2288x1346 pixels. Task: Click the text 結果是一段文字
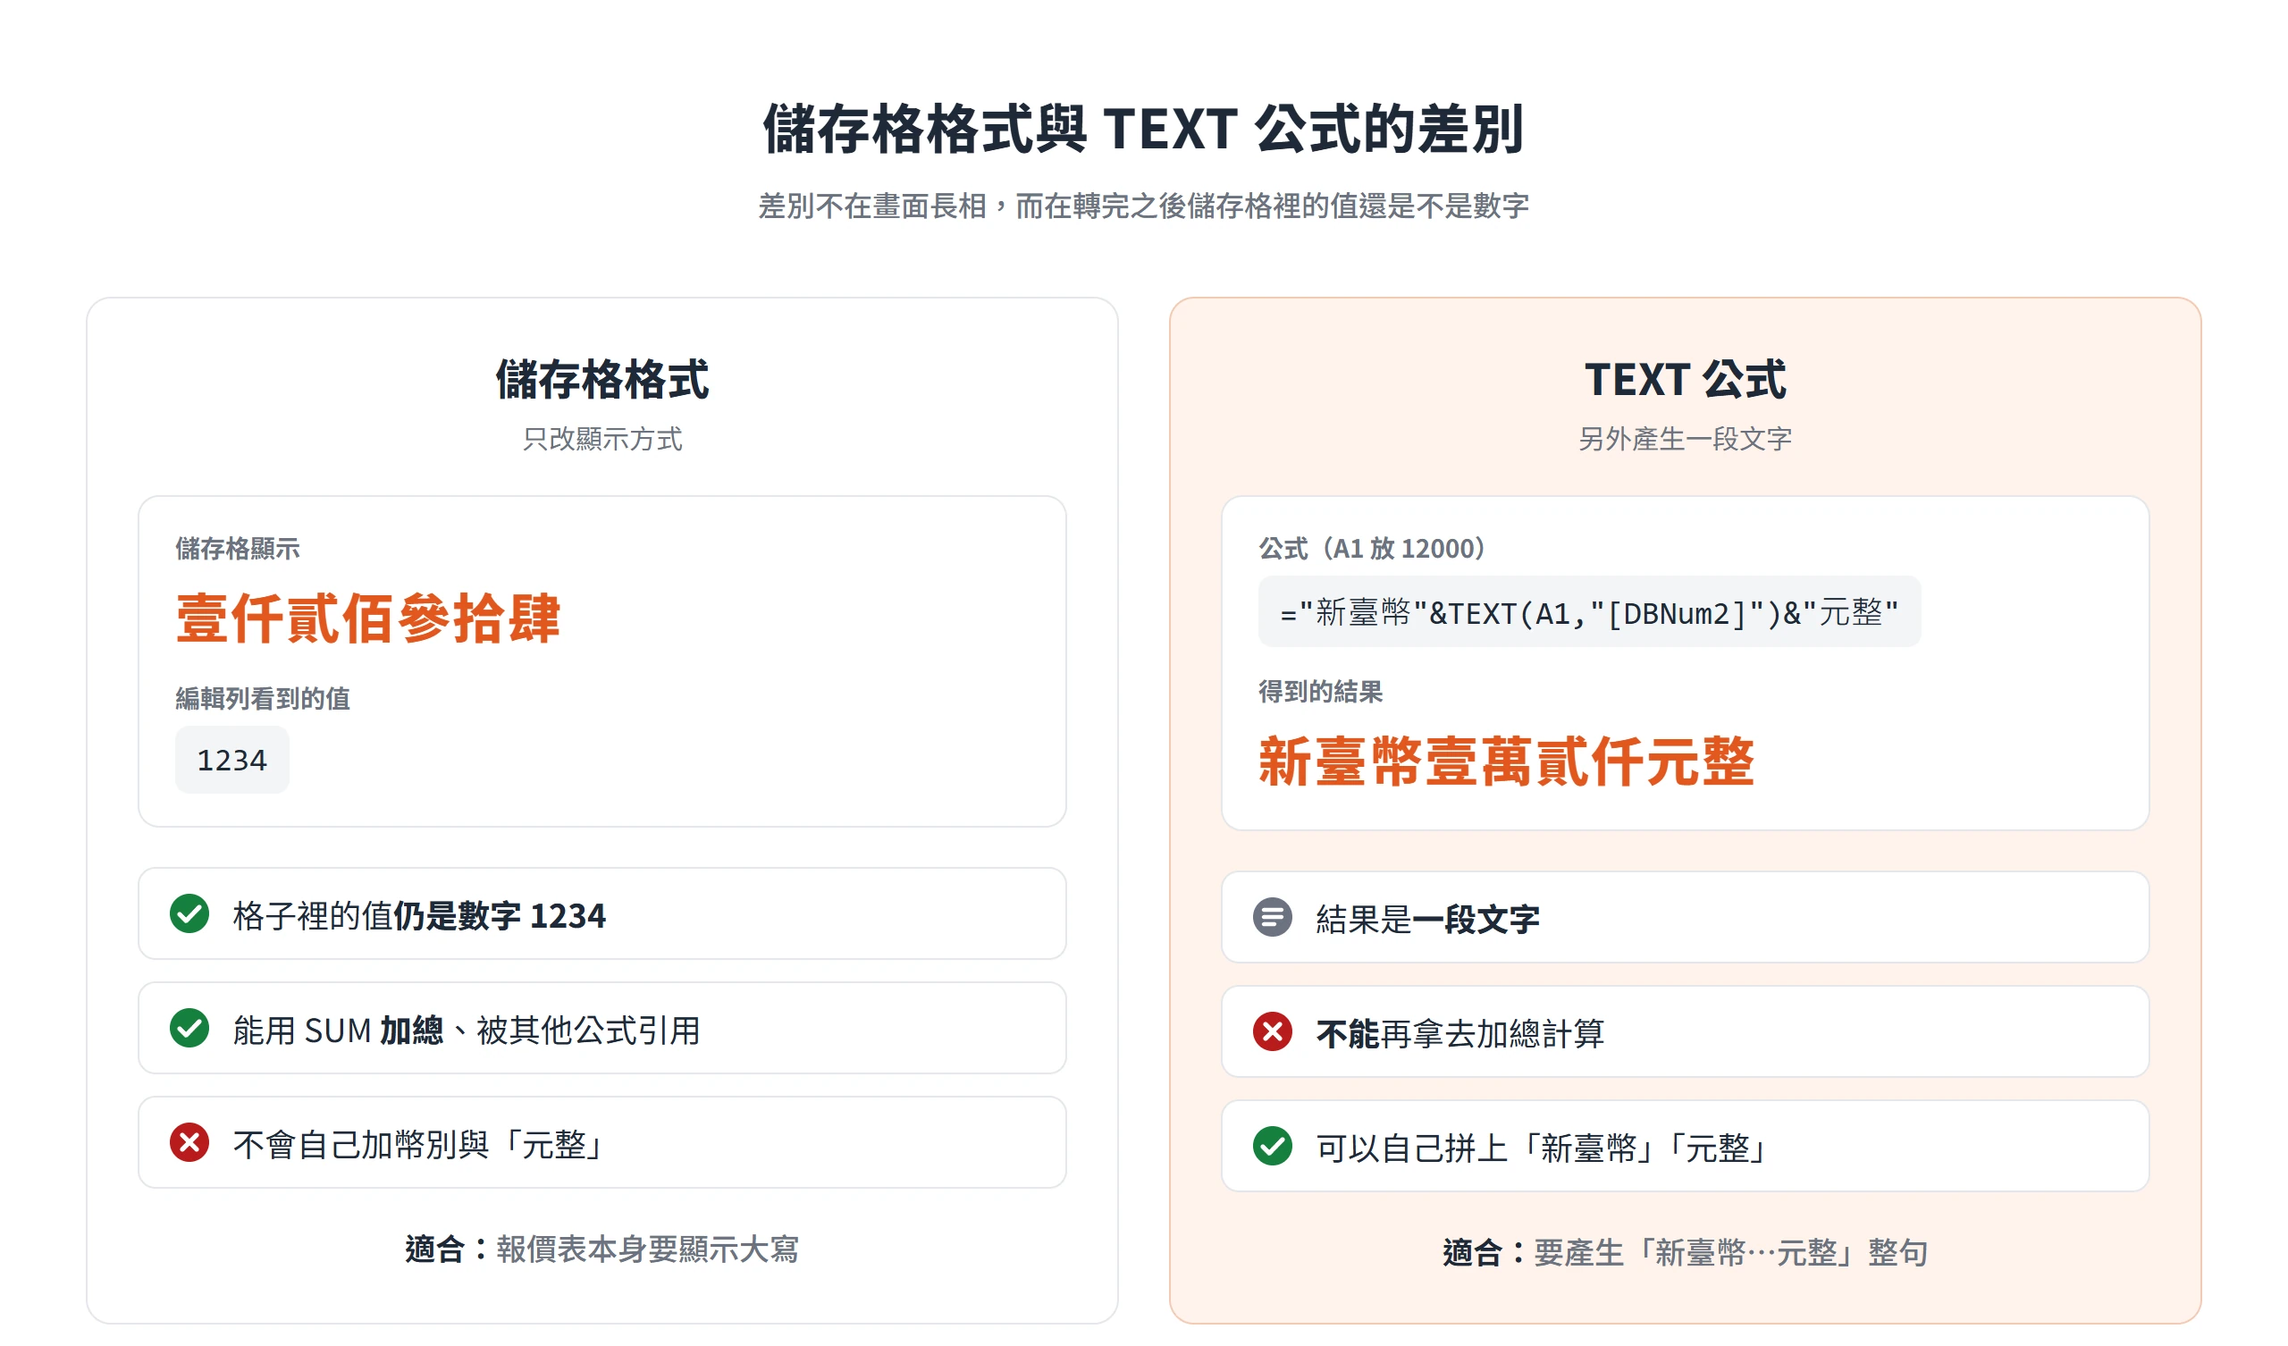pos(1428,919)
